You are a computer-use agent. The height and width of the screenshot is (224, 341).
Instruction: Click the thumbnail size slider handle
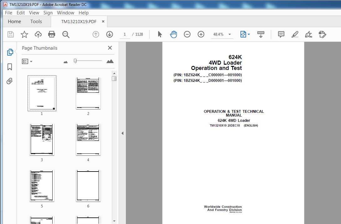coord(75,61)
